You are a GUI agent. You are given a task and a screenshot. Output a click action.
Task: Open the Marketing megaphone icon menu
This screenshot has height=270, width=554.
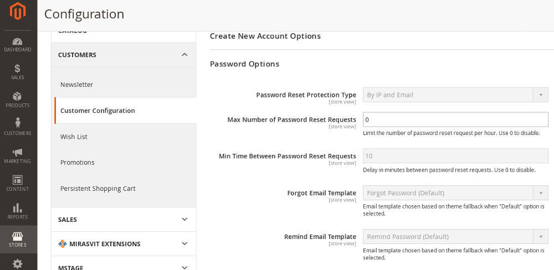click(x=18, y=155)
